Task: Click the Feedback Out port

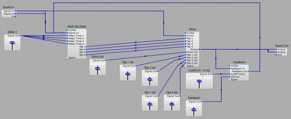Action: 249,71
